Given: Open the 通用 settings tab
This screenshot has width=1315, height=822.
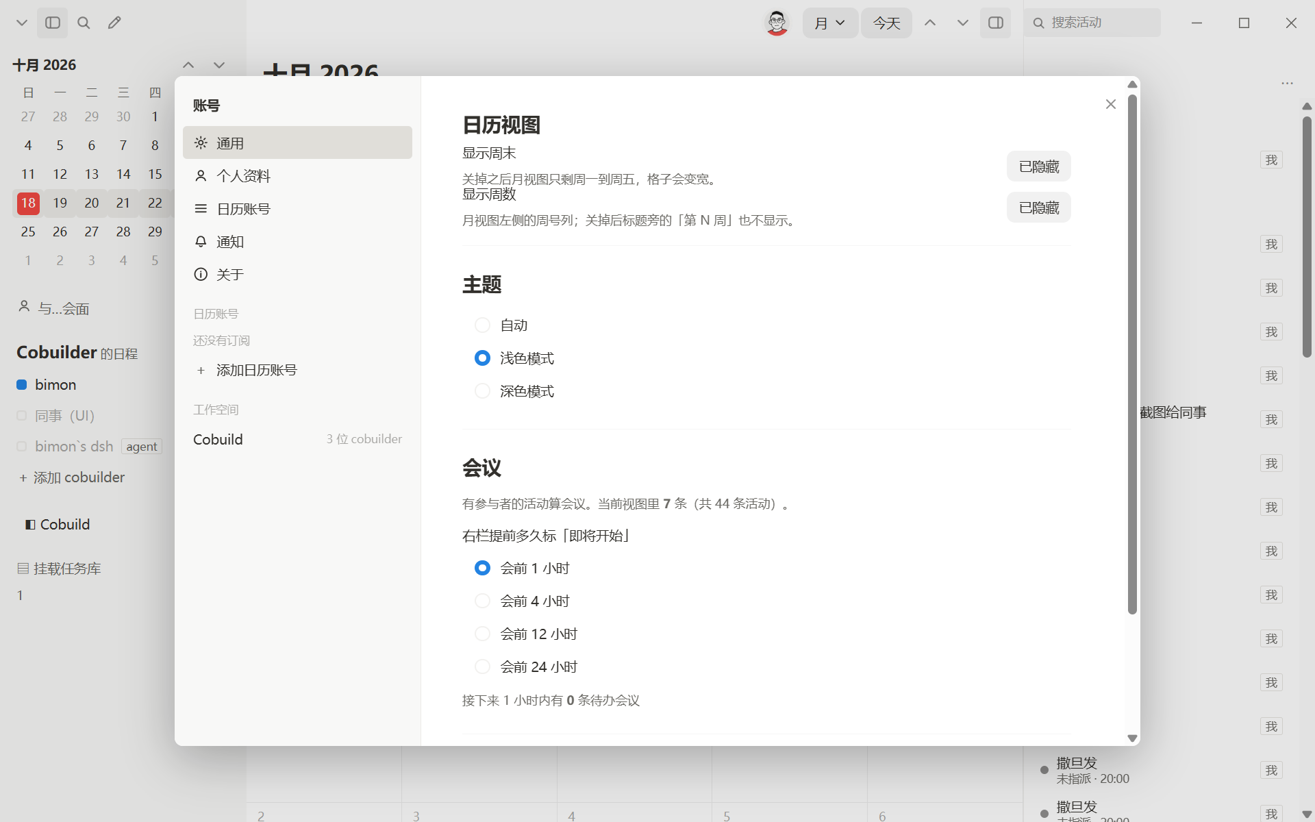Looking at the screenshot, I should 297,142.
